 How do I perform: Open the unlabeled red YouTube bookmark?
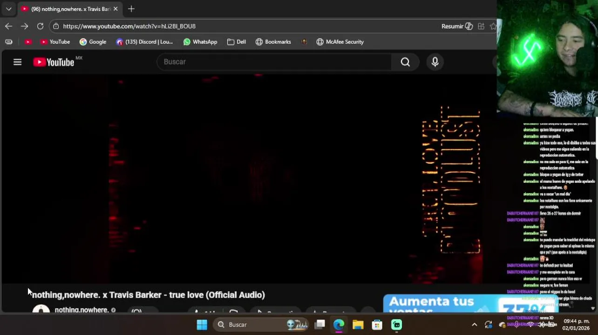click(28, 42)
